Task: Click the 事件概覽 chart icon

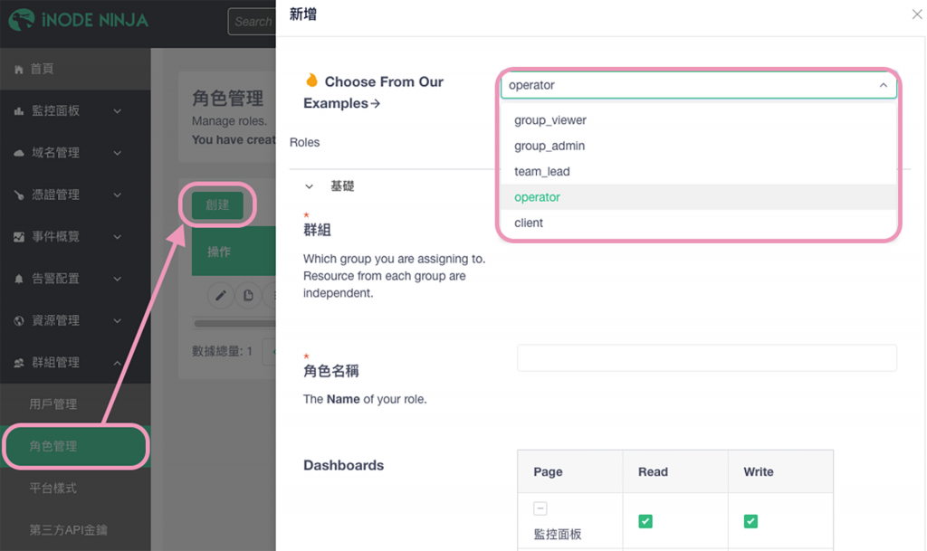Action: [19, 237]
